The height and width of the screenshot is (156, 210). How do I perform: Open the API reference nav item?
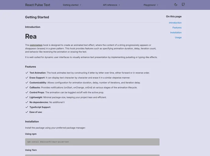click(110, 5)
